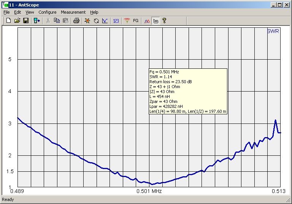Toggle the data window list icon
This screenshot has width=292, height=204.
(x=156, y=21)
